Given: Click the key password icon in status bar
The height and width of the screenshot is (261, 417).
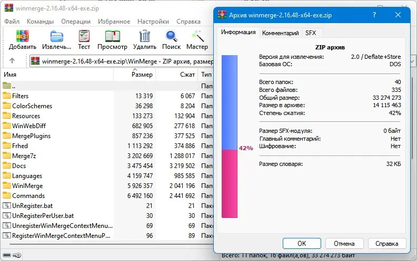Looking at the screenshot, I should pyautogui.click(x=17, y=255).
